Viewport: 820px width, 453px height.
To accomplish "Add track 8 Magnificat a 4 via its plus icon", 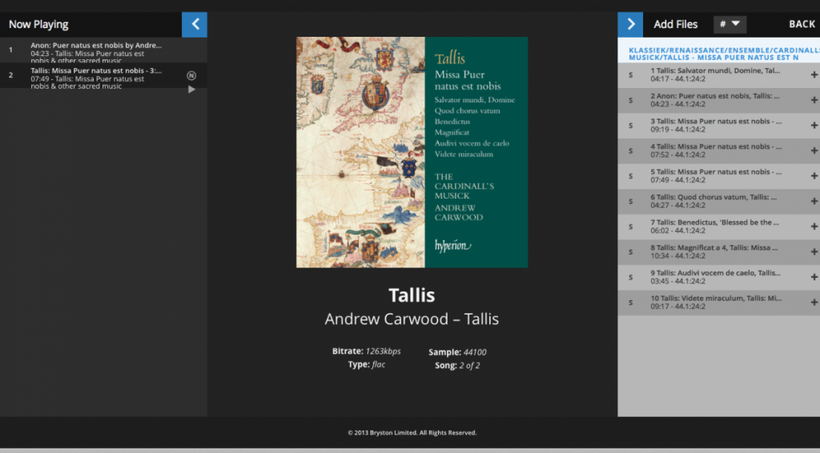I will 814,252.
